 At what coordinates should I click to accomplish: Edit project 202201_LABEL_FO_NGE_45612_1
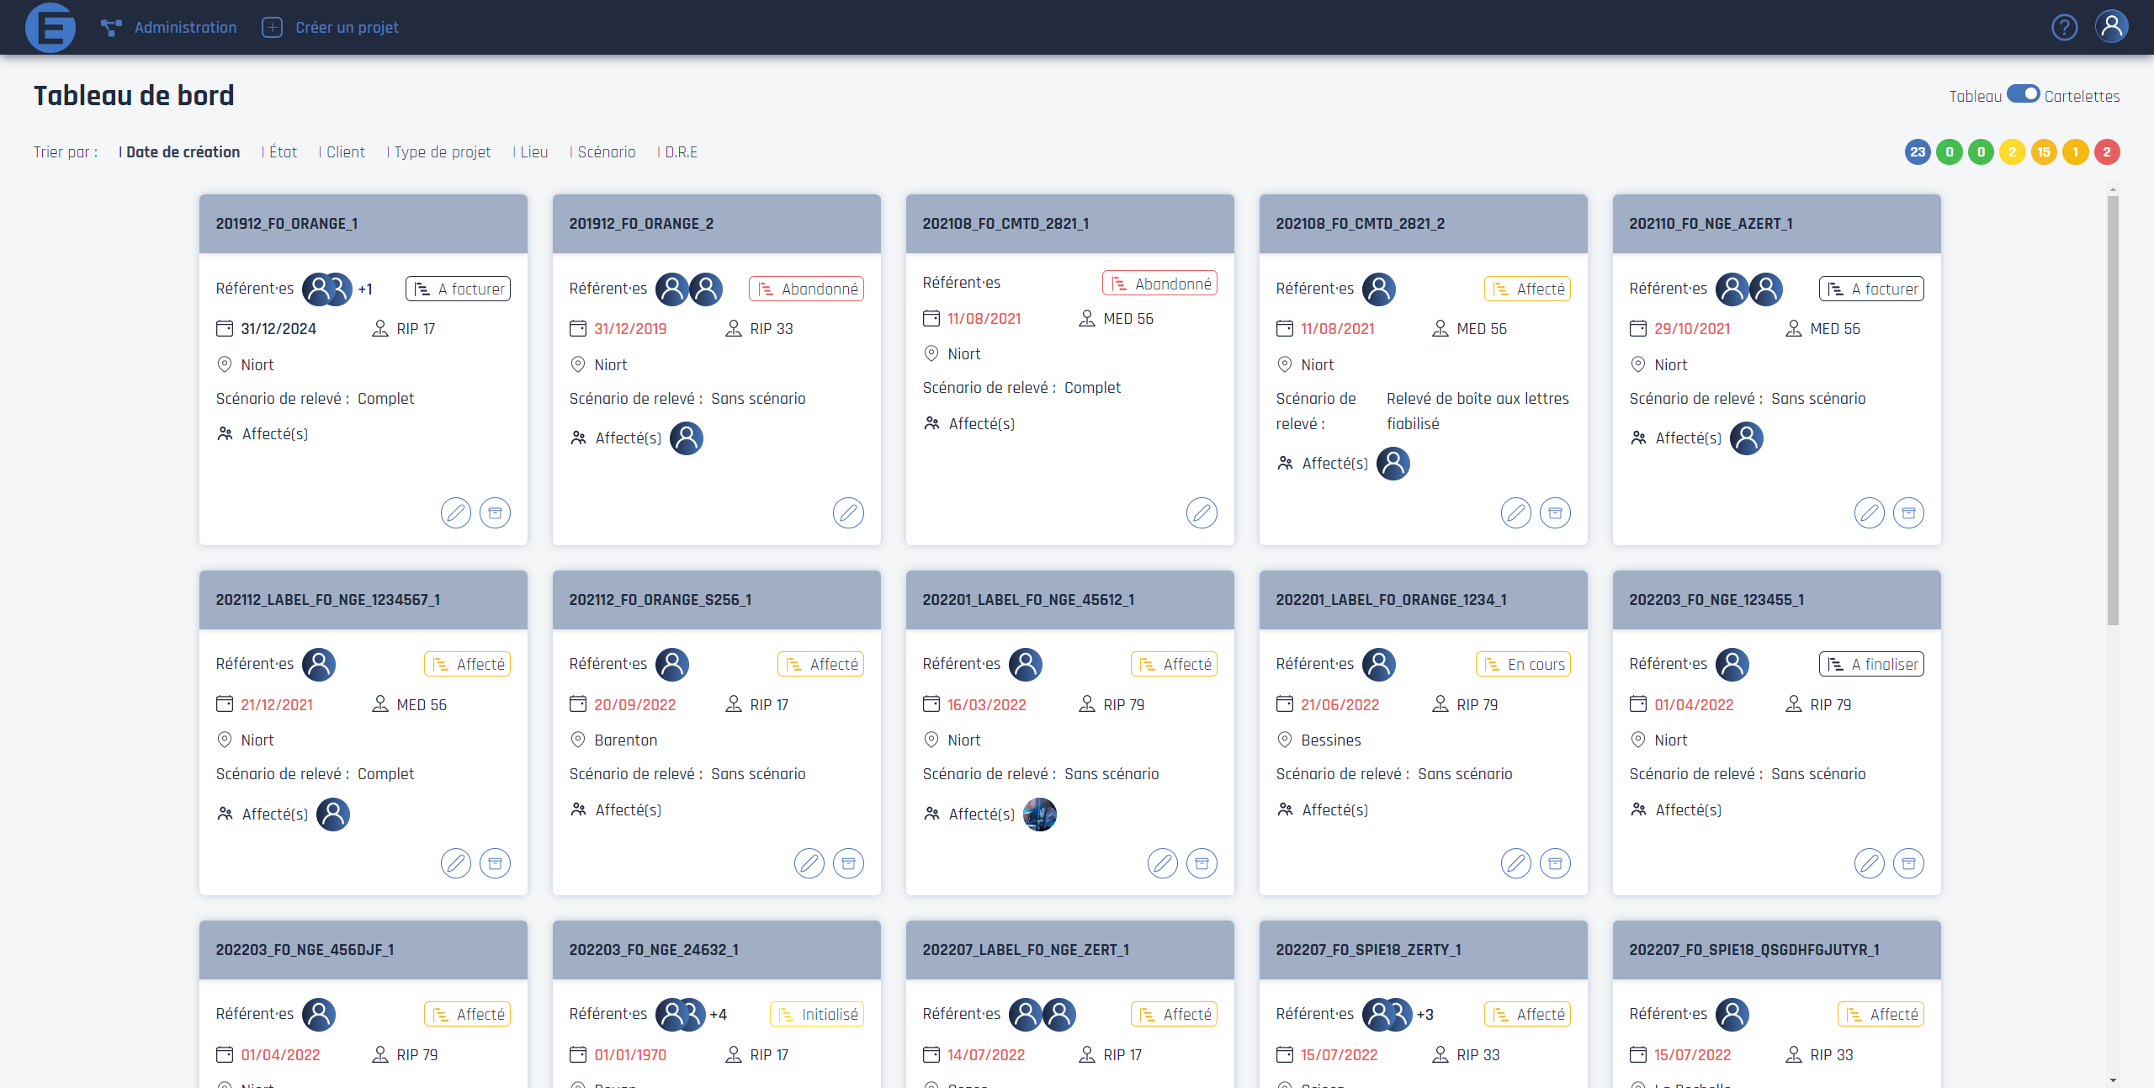(1162, 863)
